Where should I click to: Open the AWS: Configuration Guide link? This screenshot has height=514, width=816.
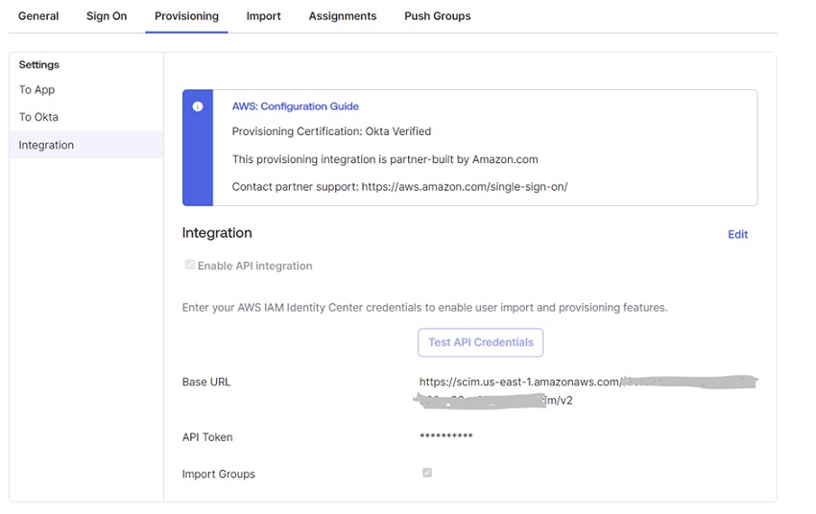295,106
